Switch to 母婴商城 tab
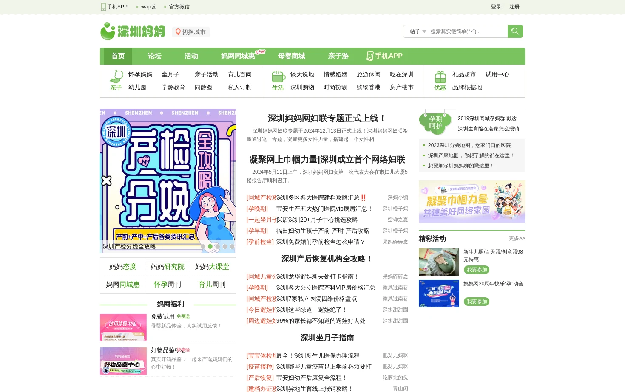This screenshot has height=392, width=625. point(292,56)
